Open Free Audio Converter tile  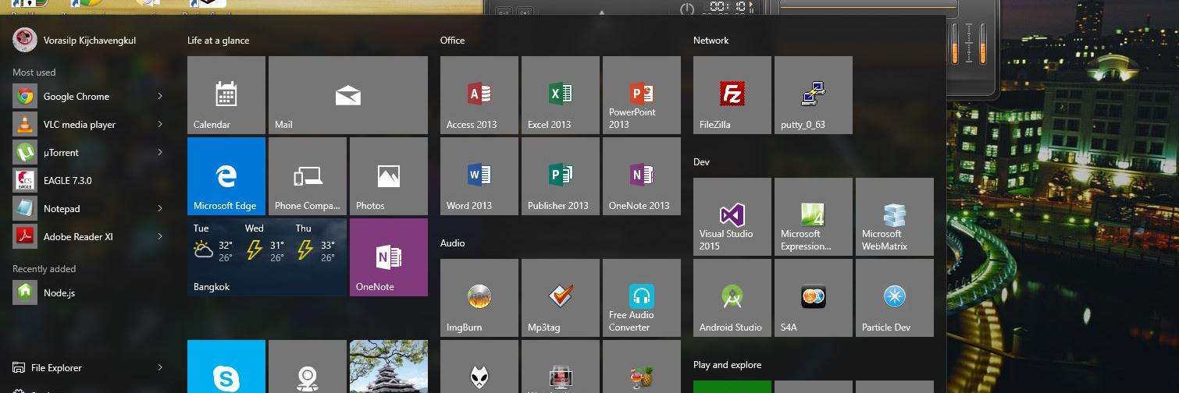click(x=642, y=298)
